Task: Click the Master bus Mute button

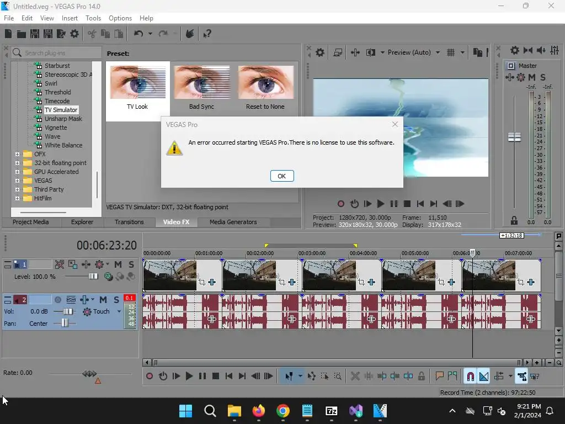Action: (531, 77)
